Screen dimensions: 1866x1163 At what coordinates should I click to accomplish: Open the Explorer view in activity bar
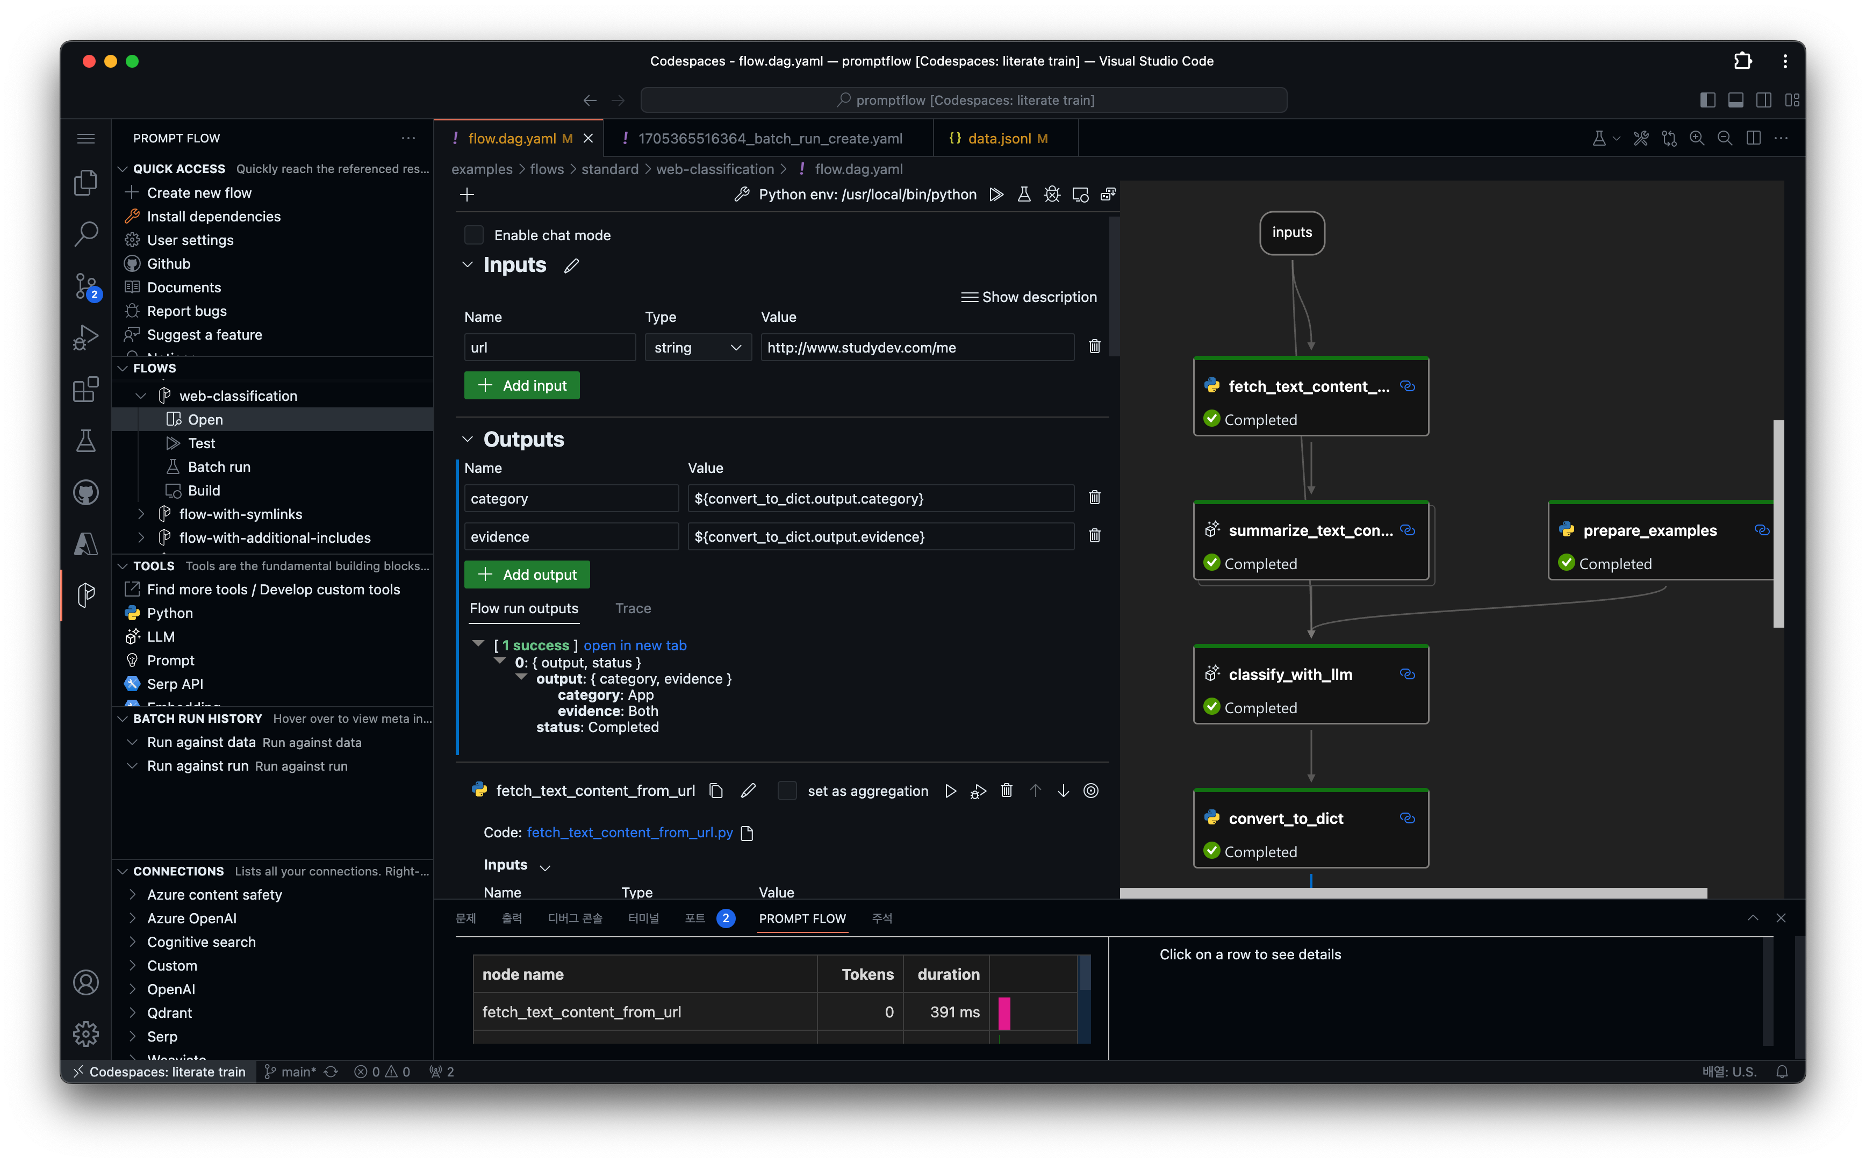tap(86, 183)
